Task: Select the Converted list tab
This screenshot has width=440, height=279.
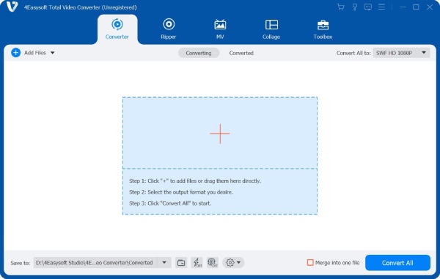Action: pyautogui.click(x=241, y=53)
